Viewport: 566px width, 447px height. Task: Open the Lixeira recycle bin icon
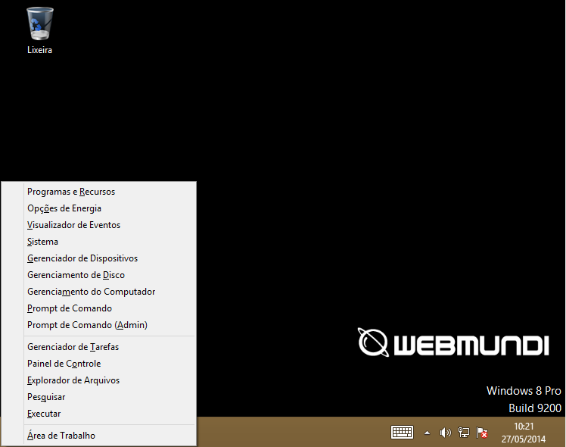pyautogui.click(x=39, y=30)
